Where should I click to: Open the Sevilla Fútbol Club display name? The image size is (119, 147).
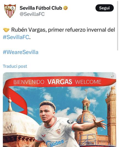(x=41, y=8)
